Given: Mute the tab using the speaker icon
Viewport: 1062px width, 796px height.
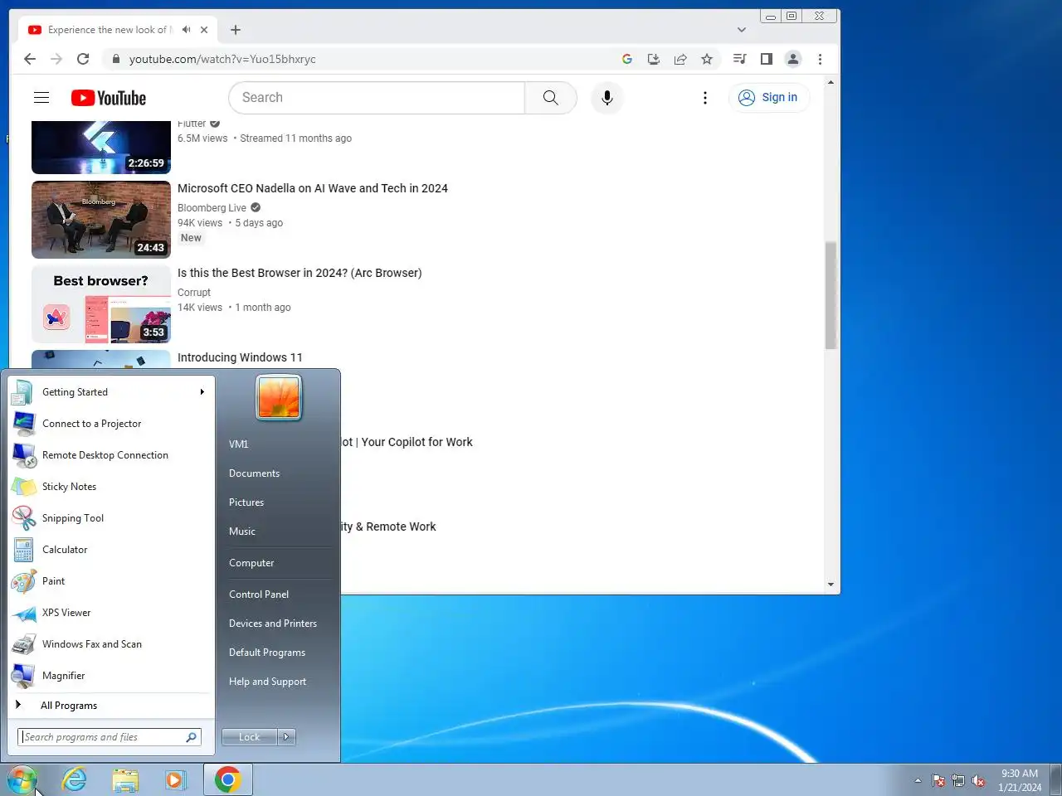Looking at the screenshot, I should pos(187,30).
